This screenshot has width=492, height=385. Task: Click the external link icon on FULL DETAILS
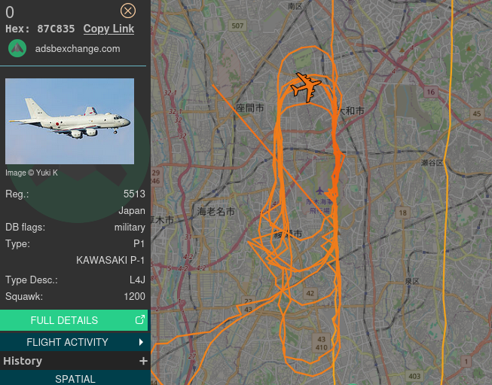pos(139,319)
